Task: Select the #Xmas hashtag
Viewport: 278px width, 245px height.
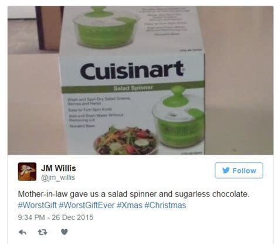Action: [x=130, y=205]
